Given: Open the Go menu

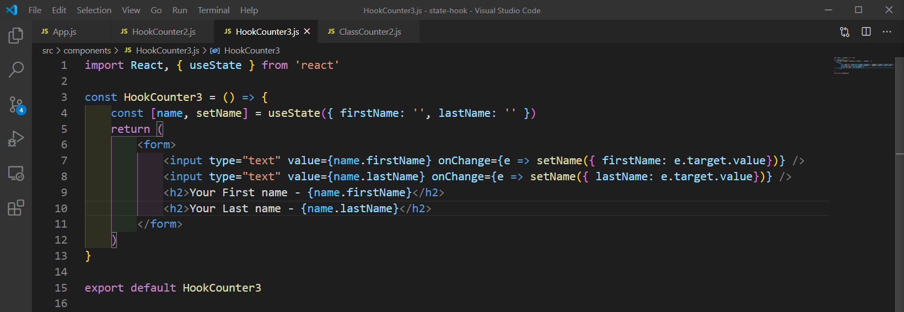Looking at the screenshot, I should (x=156, y=10).
